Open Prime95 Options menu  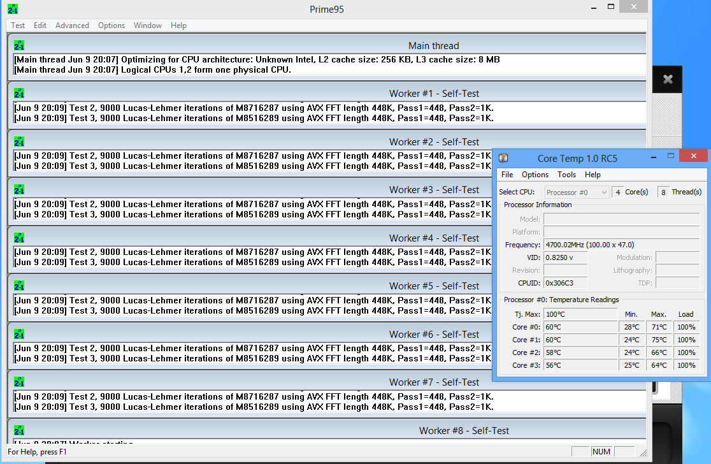click(111, 25)
